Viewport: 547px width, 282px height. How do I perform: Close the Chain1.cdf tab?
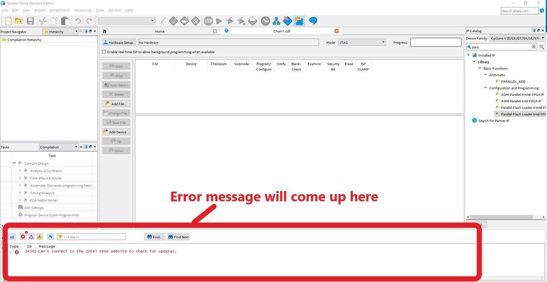coord(336,31)
